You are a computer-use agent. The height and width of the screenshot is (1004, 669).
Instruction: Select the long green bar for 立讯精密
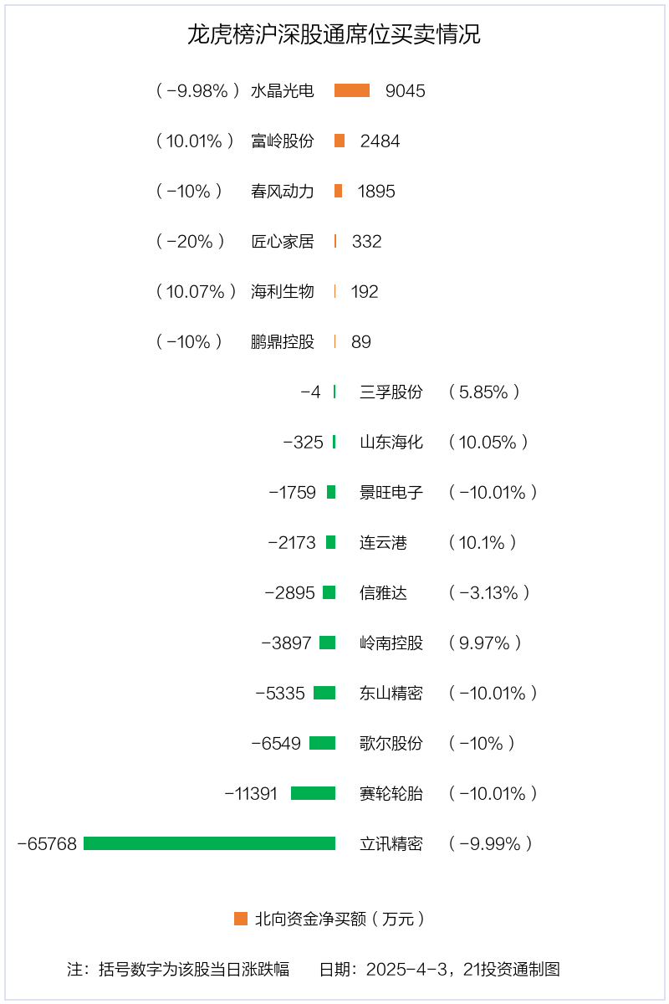click(x=209, y=843)
